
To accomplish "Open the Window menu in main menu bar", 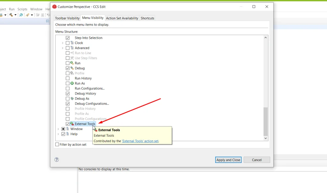I will [x=36, y=9].
